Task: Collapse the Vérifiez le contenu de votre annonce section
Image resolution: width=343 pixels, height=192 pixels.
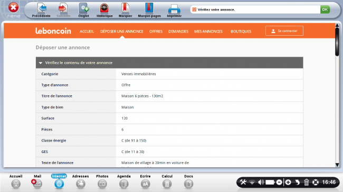Action: click(x=169, y=63)
